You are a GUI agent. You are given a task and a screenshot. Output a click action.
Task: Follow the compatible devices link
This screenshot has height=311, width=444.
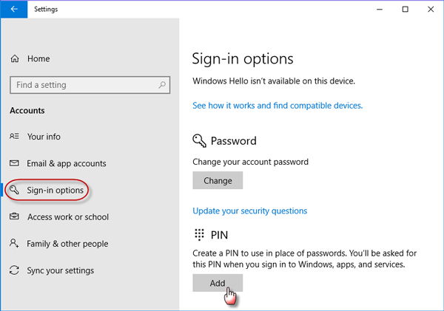[277, 106]
